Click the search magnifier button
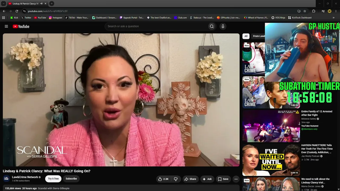The image size is (340, 191). [212, 26]
